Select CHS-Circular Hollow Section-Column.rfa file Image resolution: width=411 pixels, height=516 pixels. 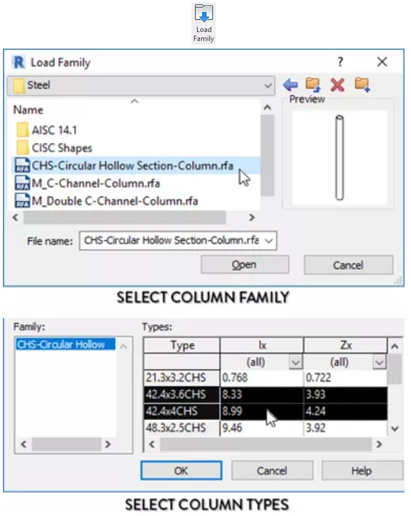point(136,165)
